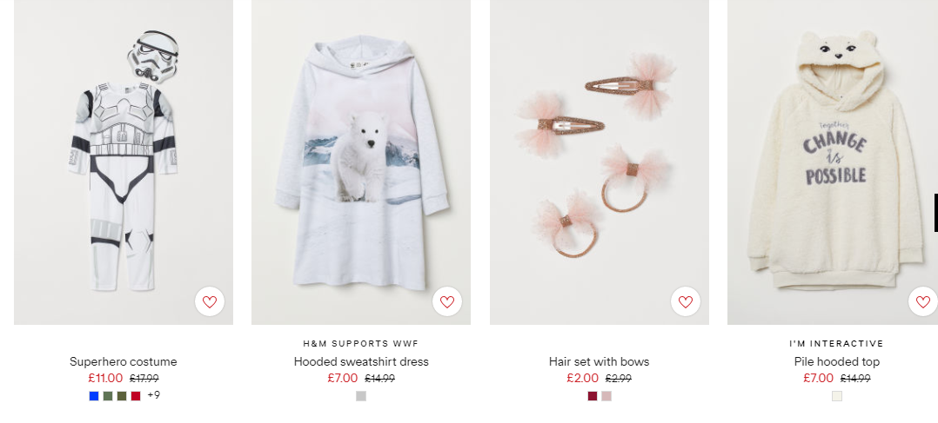The width and height of the screenshot is (938, 423).
Task: Open the Superhero costume product link
Action: pos(124,361)
